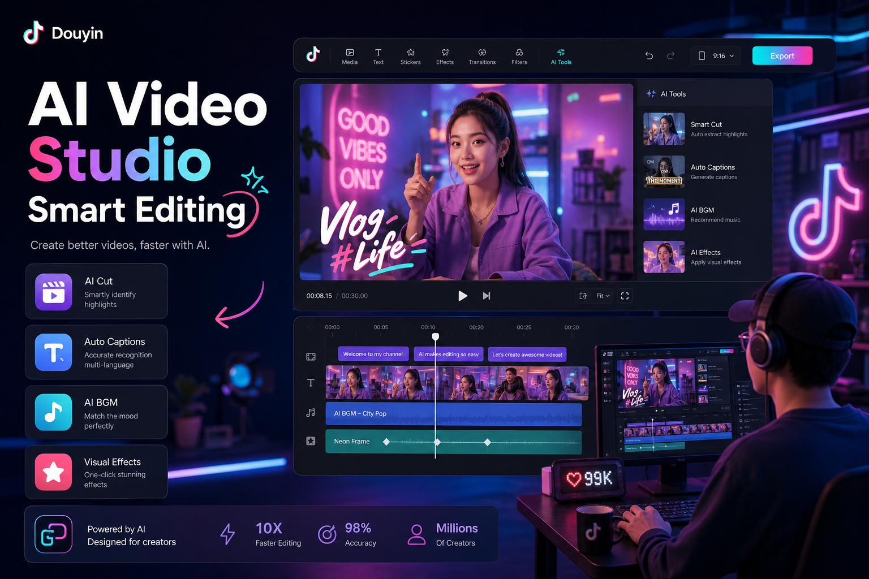Click the 00:05 mark on the timeline ruler

point(381,327)
